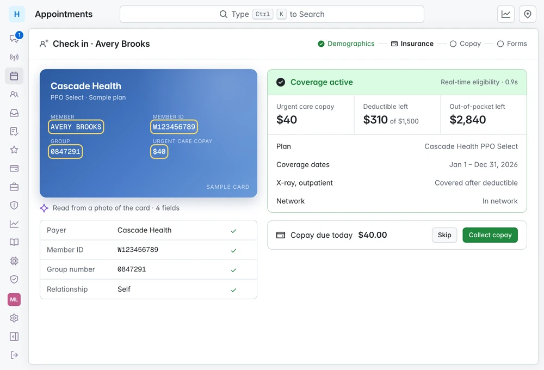Select the Insurance step
This screenshot has width=544, height=370.
click(412, 44)
